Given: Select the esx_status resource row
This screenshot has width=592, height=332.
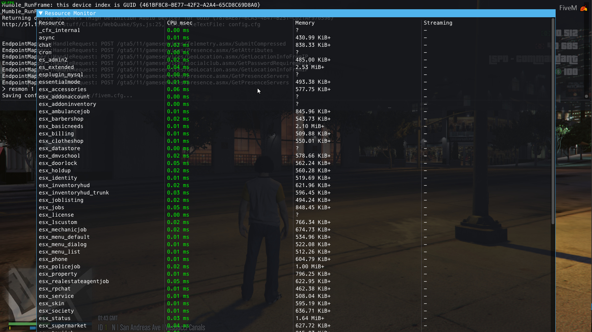Looking at the screenshot, I should pyautogui.click(x=294, y=318).
